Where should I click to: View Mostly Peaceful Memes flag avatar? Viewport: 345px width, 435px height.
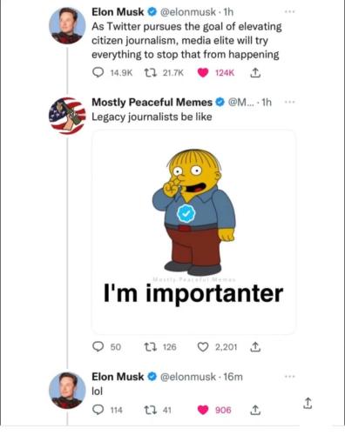67,116
